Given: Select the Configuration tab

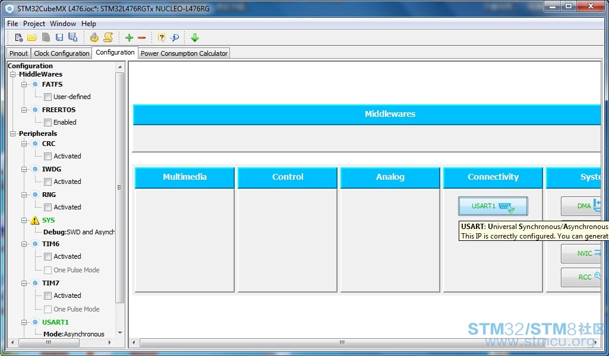Looking at the screenshot, I should pyautogui.click(x=115, y=52).
